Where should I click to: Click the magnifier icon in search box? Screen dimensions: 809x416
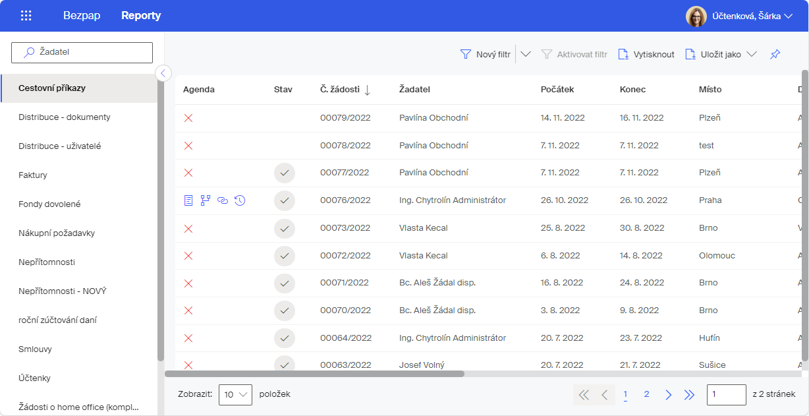(29, 52)
